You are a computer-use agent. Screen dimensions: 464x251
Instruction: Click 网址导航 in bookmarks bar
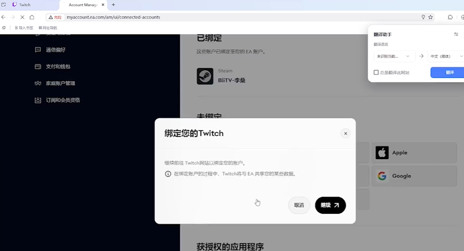click(48, 28)
